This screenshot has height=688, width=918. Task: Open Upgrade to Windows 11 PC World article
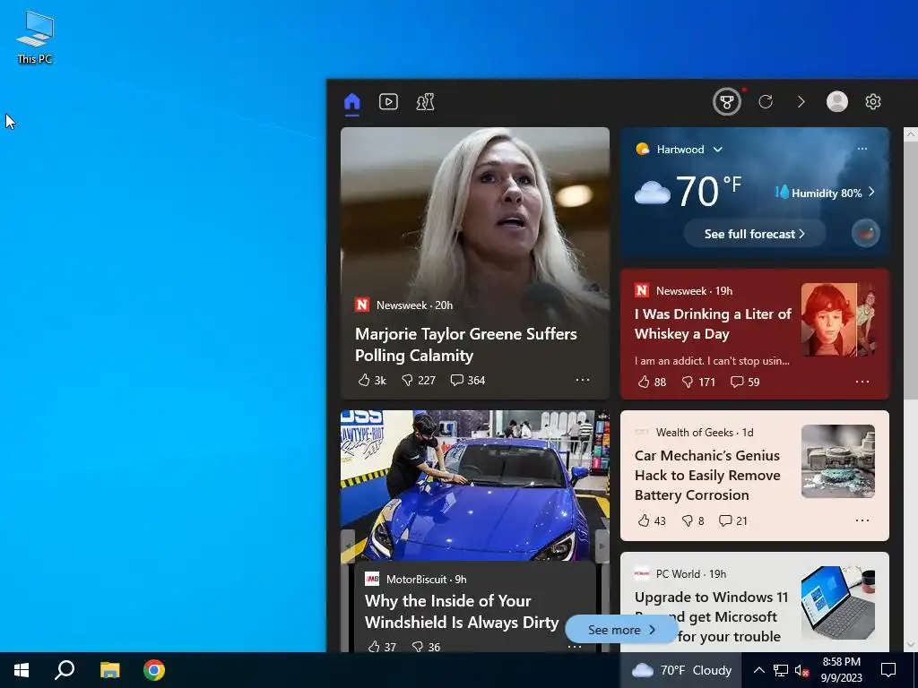(x=711, y=616)
